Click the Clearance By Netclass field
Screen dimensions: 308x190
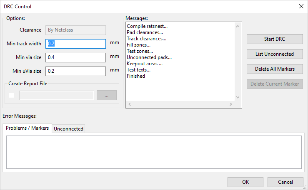click(76, 30)
